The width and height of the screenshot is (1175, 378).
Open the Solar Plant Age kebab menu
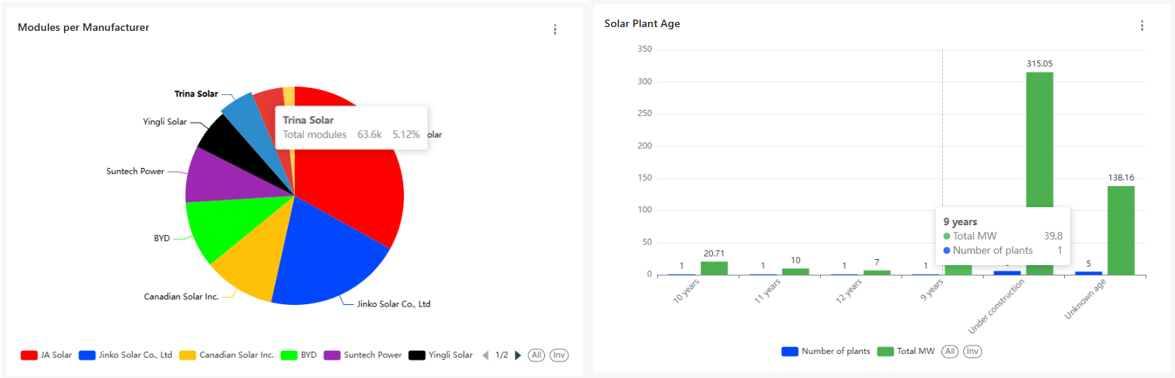coord(1142,26)
